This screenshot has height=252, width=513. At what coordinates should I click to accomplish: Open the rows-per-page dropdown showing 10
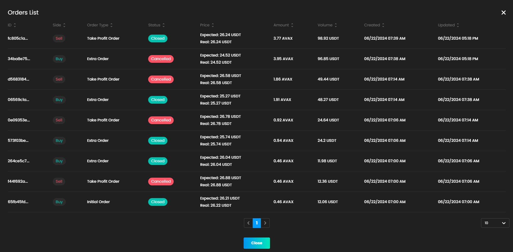point(495,223)
